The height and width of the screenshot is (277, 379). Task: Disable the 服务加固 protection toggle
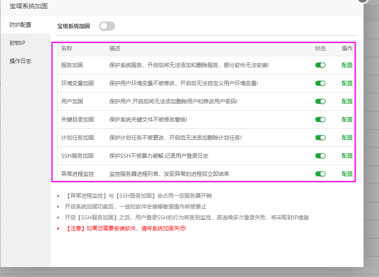tap(320, 65)
